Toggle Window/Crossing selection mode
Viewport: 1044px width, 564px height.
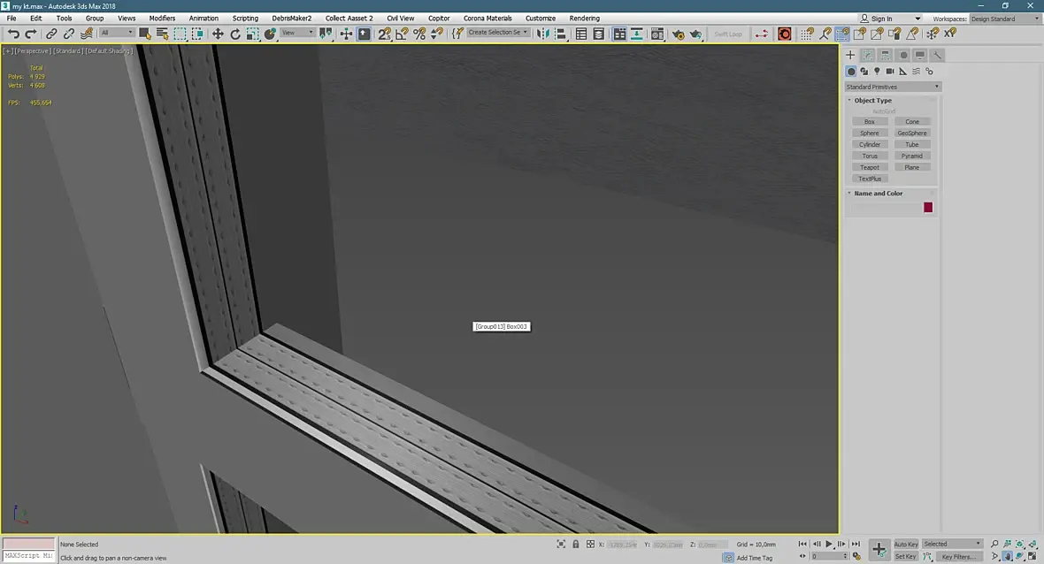click(x=198, y=34)
